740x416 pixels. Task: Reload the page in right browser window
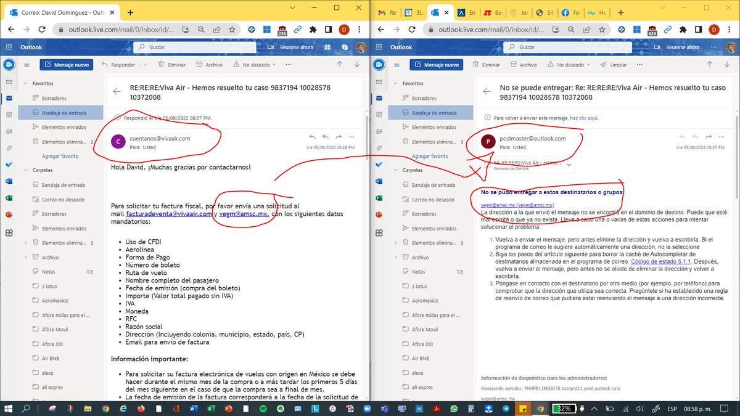coord(411,29)
